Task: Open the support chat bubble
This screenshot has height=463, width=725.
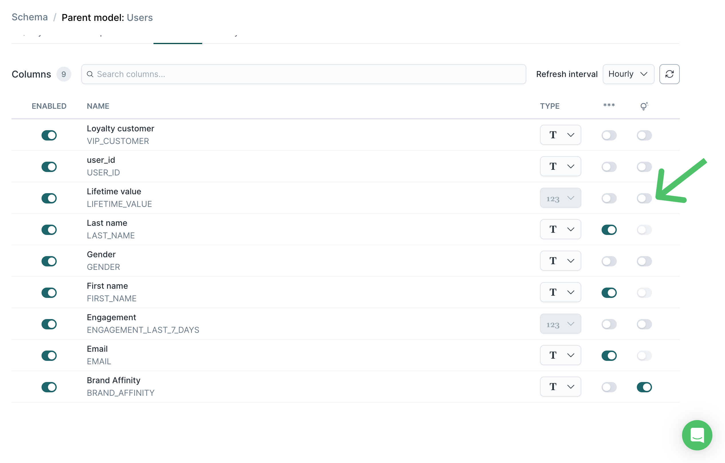Action: click(697, 435)
